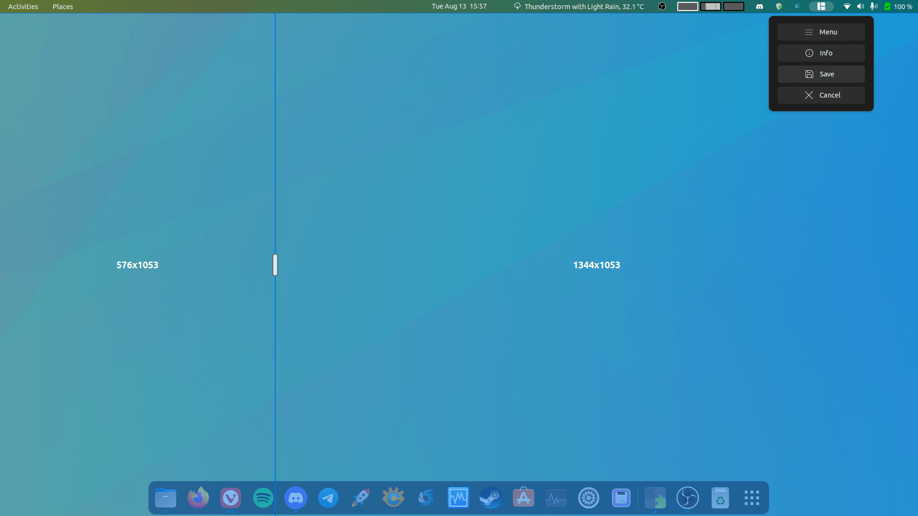Open the Places menu

tap(63, 7)
